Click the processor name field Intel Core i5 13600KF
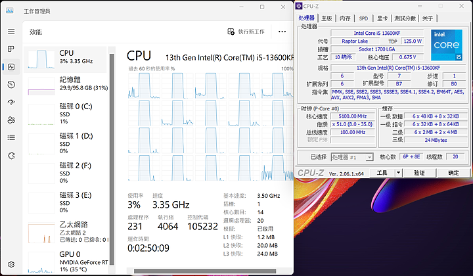 coord(377,33)
